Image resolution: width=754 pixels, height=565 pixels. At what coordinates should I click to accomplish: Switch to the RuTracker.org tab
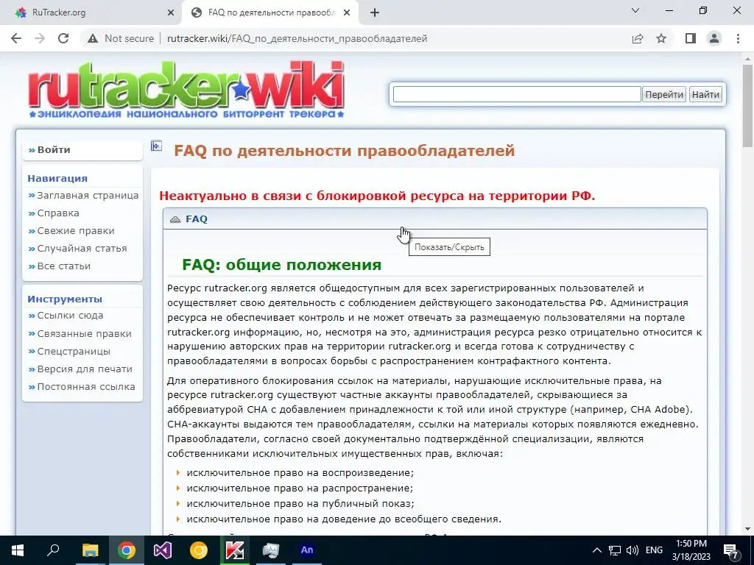point(91,13)
